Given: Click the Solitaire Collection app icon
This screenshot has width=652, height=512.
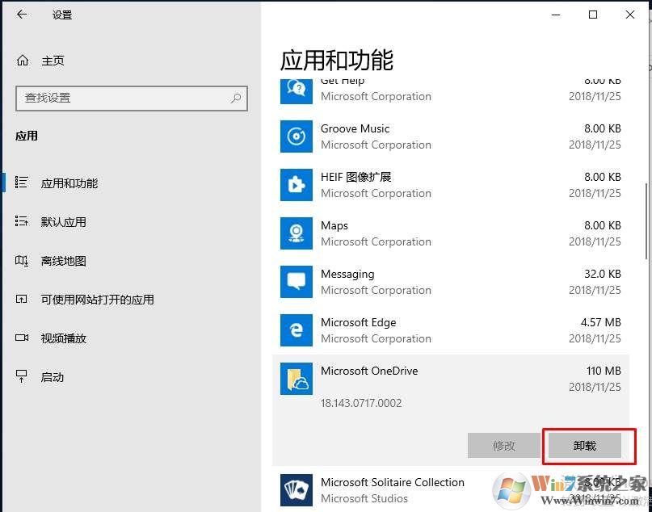Looking at the screenshot, I should coord(296,490).
